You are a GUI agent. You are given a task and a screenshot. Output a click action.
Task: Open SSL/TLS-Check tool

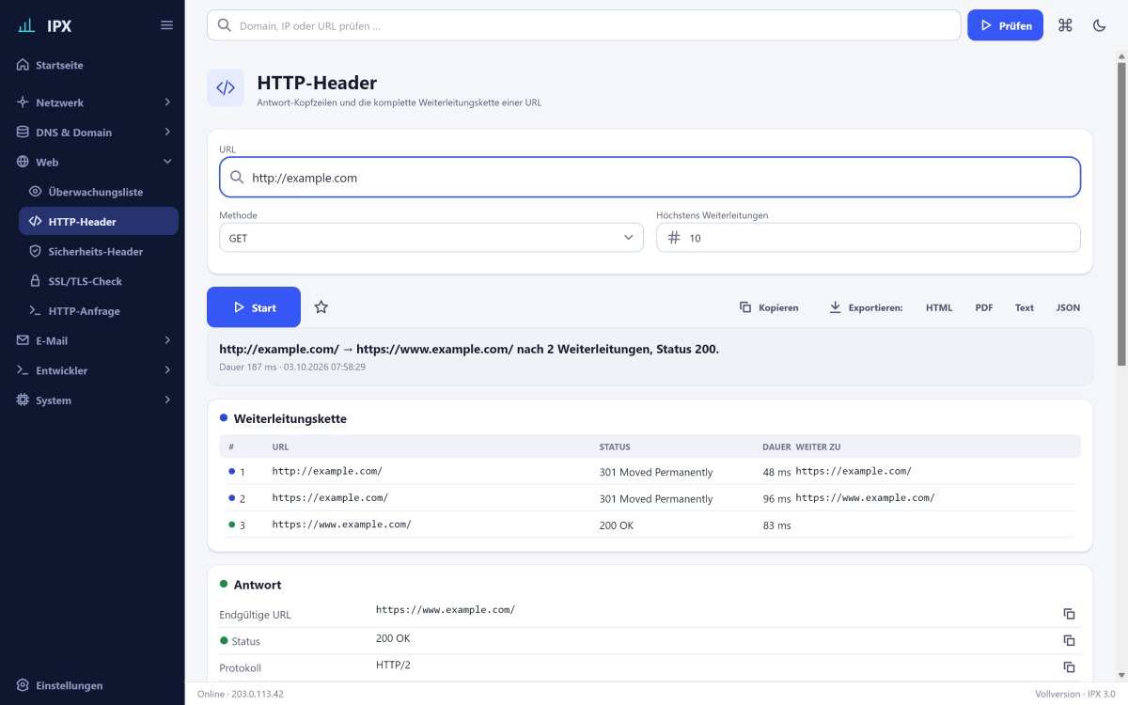click(98, 281)
